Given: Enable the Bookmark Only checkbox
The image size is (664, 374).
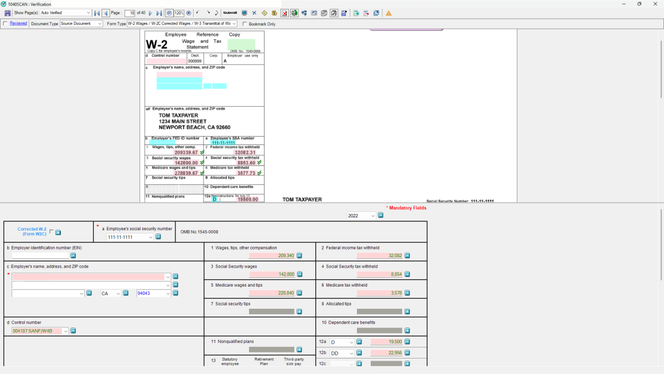Looking at the screenshot, I should pyautogui.click(x=245, y=24).
